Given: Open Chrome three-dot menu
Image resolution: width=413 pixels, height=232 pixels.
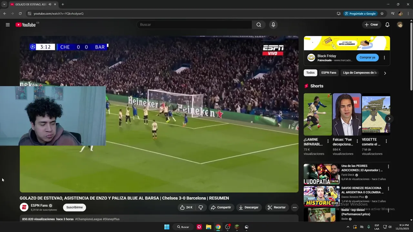Looking at the screenshot, I should coord(408,14).
